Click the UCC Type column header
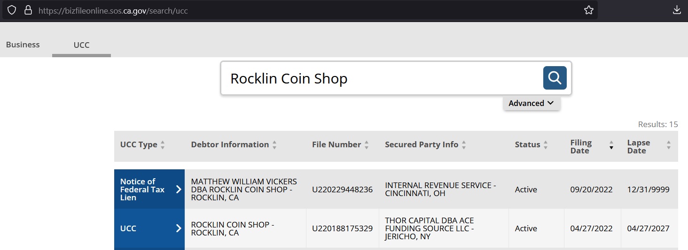This screenshot has width=688, height=250. click(139, 144)
